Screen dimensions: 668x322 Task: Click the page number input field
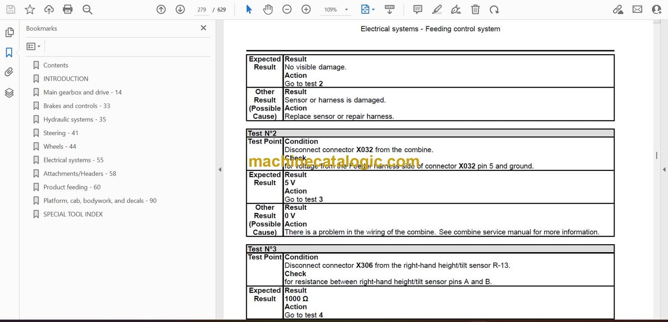point(202,9)
